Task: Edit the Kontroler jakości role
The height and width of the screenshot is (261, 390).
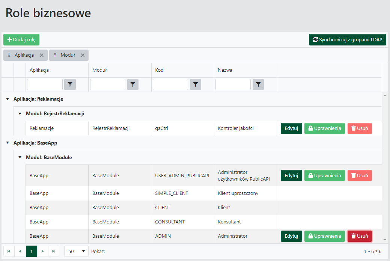Action: point(291,128)
